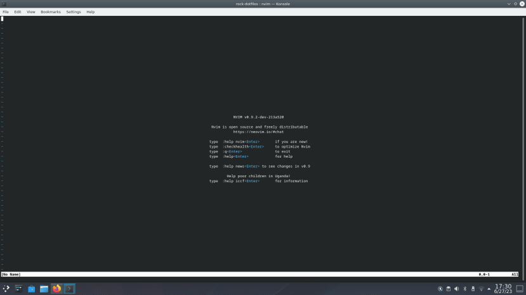Image resolution: width=526 pixels, height=295 pixels.
Task: Click the ':q<Enter>' text
Action: (x=232, y=152)
